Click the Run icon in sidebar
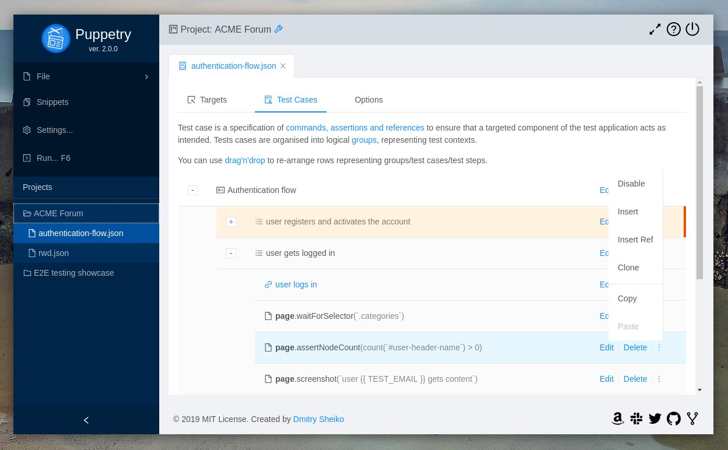Image resolution: width=728 pixels, height=450 pixels. (26, 158)
